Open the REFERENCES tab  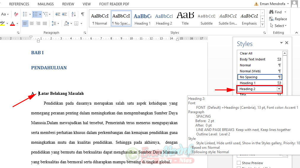pos(19,4)
